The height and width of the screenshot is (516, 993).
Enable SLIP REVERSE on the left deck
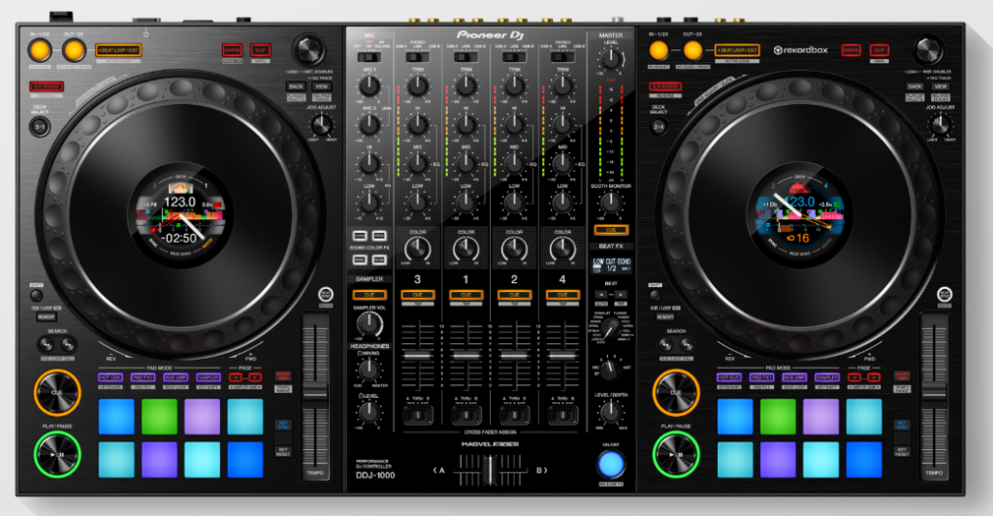click(47, 86)
